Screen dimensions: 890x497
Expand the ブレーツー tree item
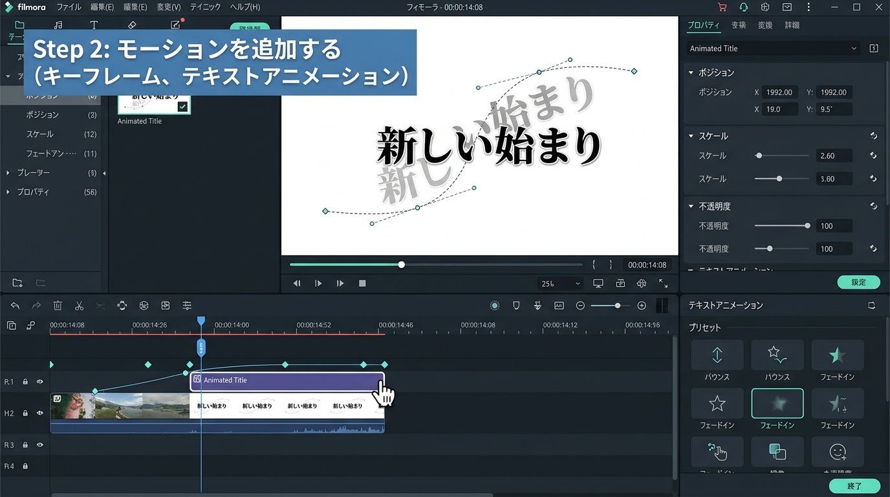[x=8, y=173]
